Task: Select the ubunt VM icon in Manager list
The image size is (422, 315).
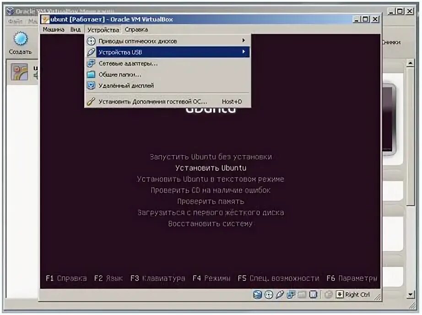Action: point(19,71)
